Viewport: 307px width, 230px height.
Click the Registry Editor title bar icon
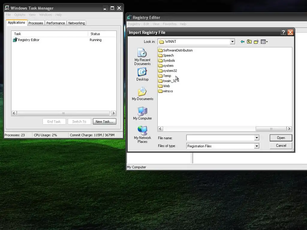tap(129, 17)
